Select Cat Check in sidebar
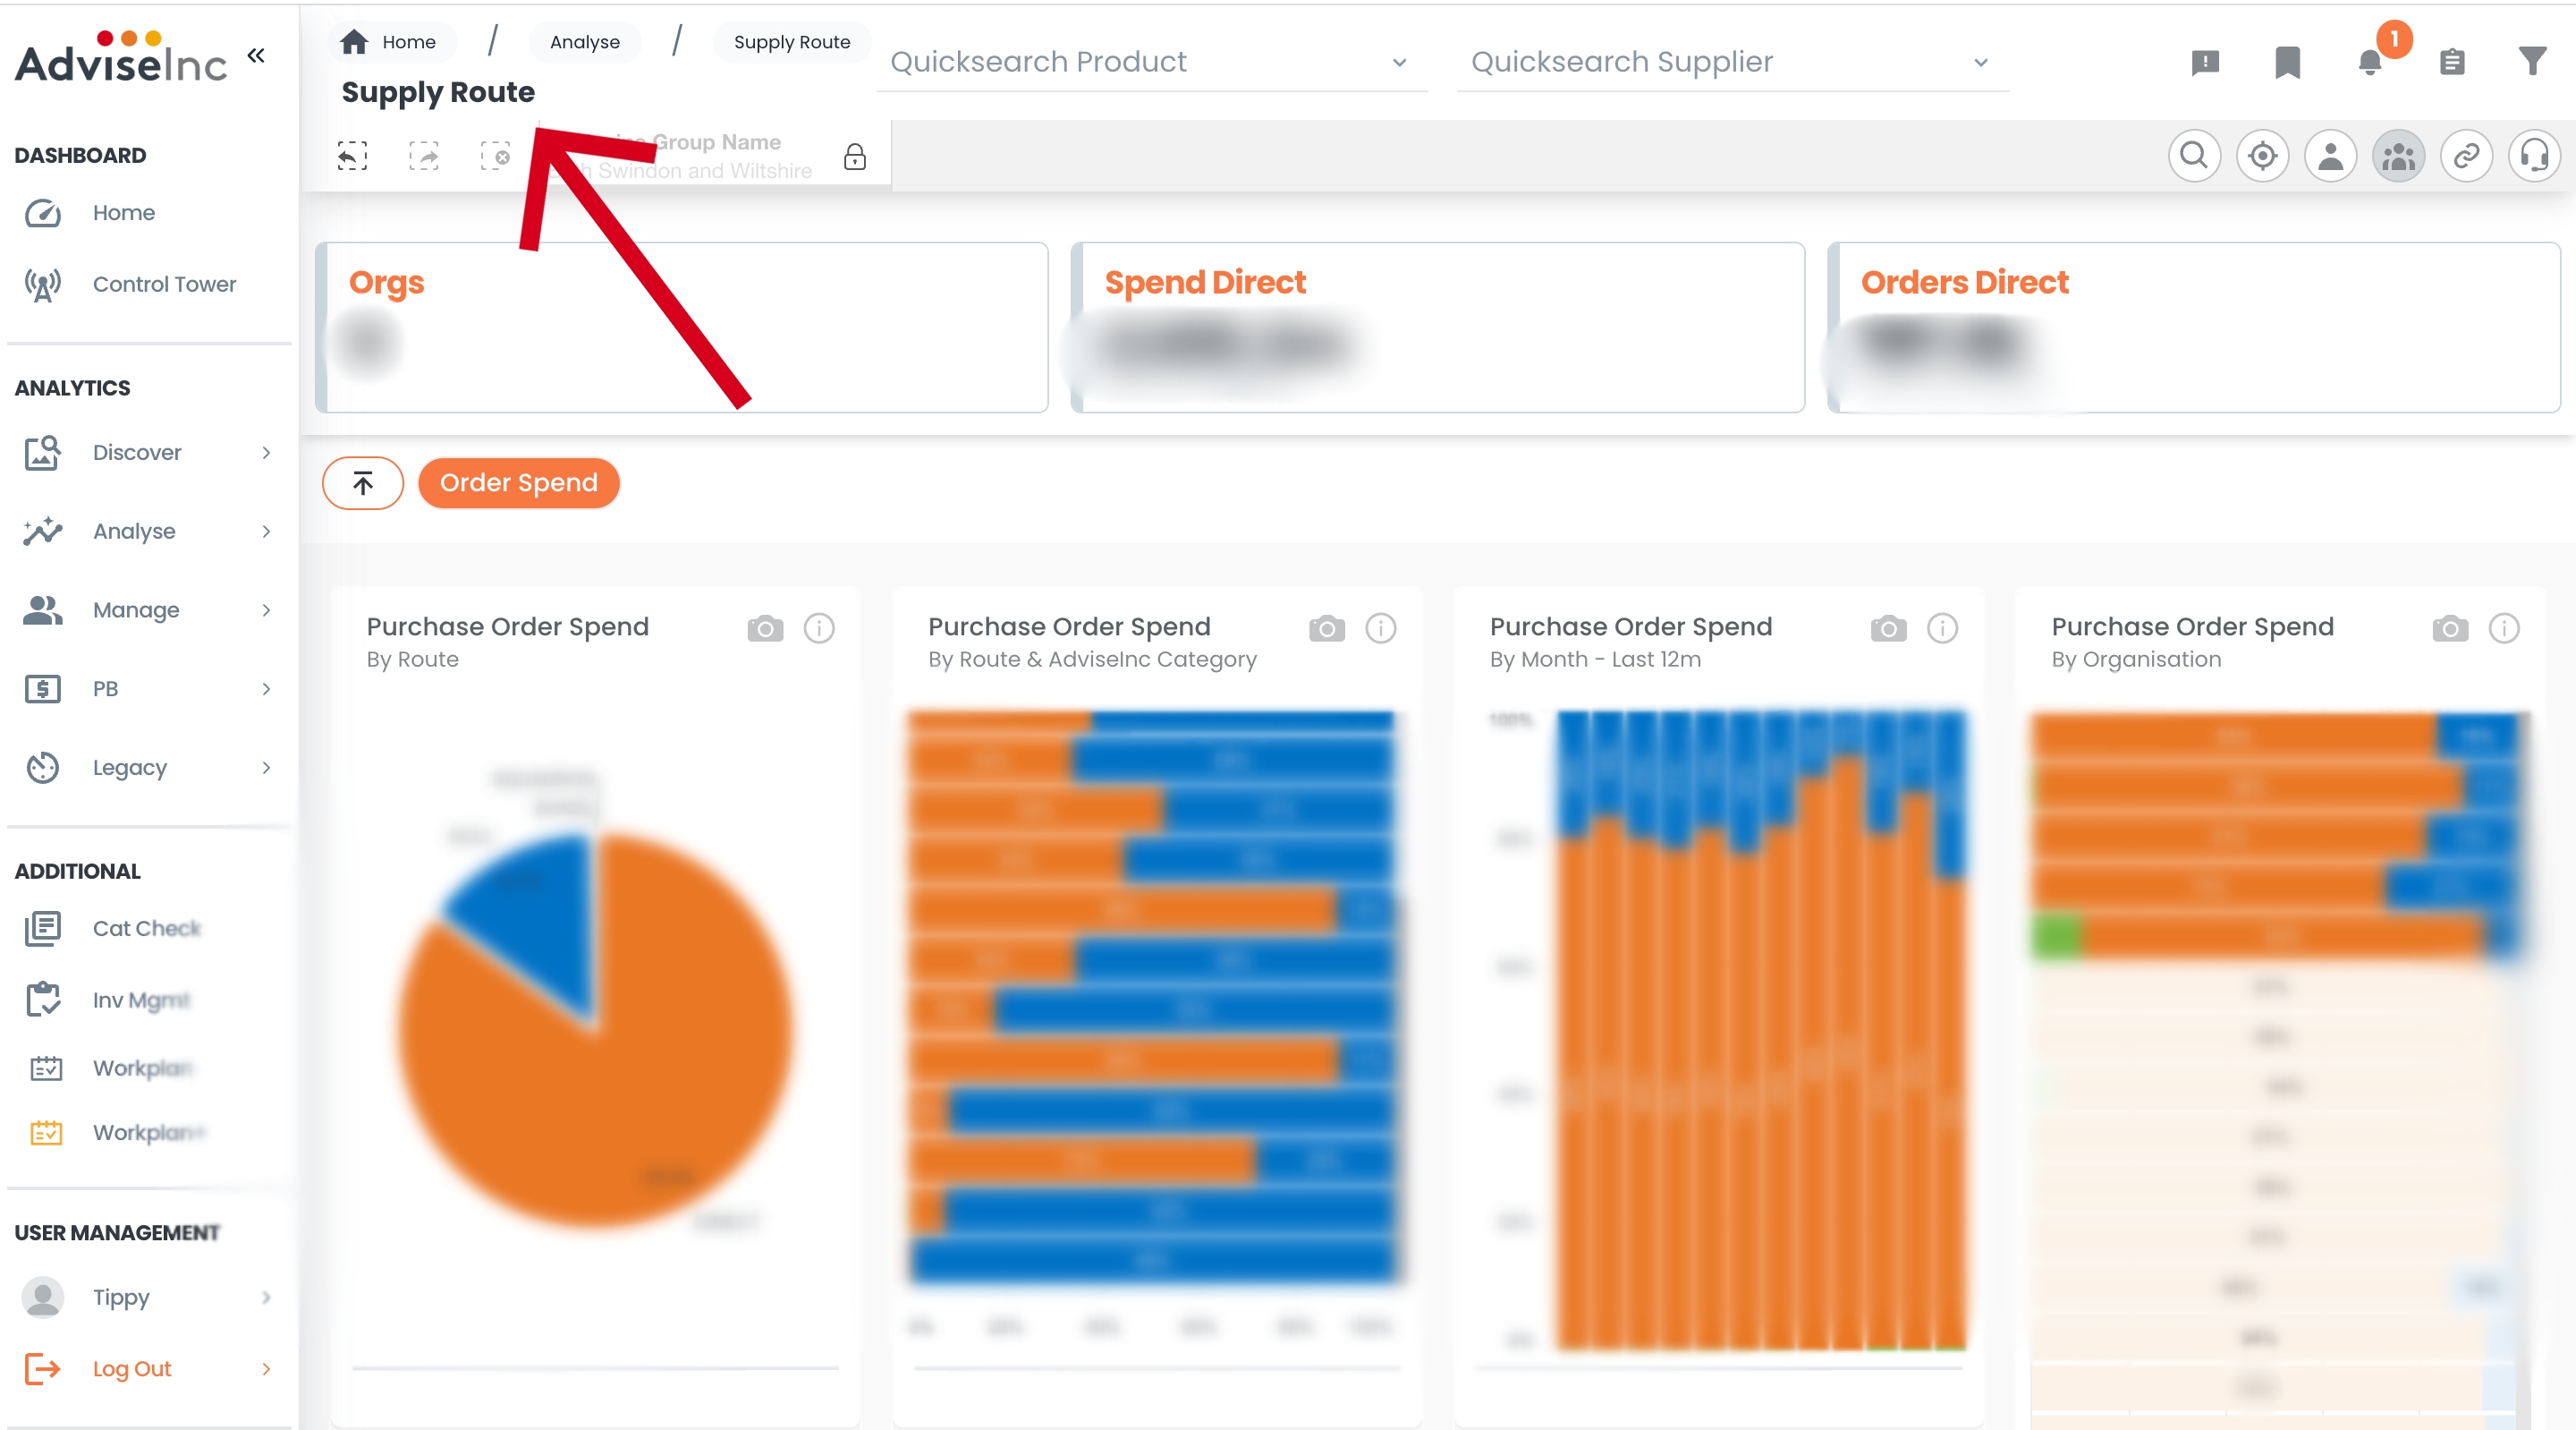The height and width of the screenshot is (1430, 2576). tap(146, 929)
